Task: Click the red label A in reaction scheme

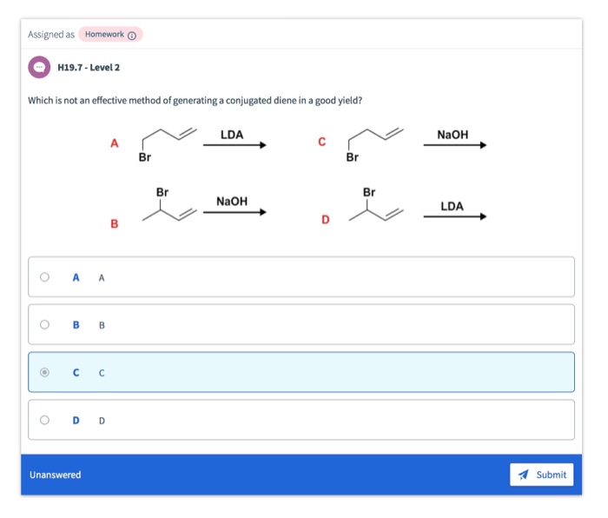Action: pyautogui.click(x=114, y=143)
